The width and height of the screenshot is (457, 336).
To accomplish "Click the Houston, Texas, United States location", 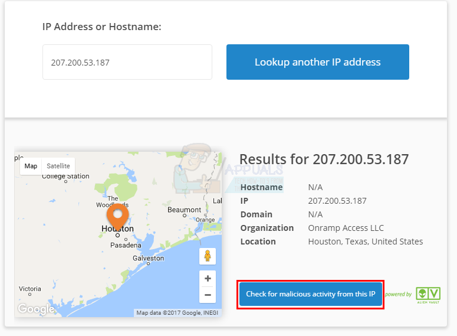I will 366,242.
